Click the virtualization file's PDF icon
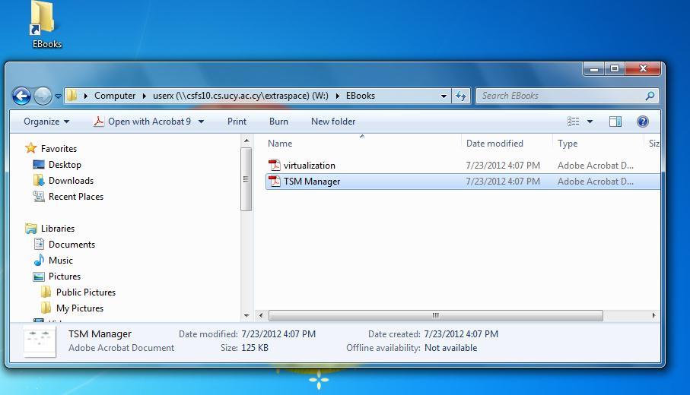This screenshot has height=395, width=690. tap(275, 165)
